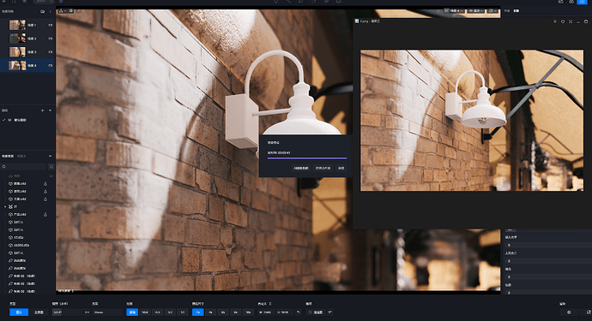Click the round render icon in the bottom-right output section
The width and height of the screenshot is (592, 321).
pos(569,312)
